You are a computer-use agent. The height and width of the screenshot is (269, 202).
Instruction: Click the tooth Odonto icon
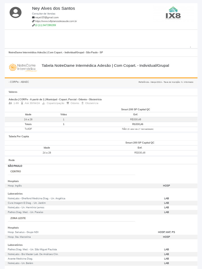[68, 103]
